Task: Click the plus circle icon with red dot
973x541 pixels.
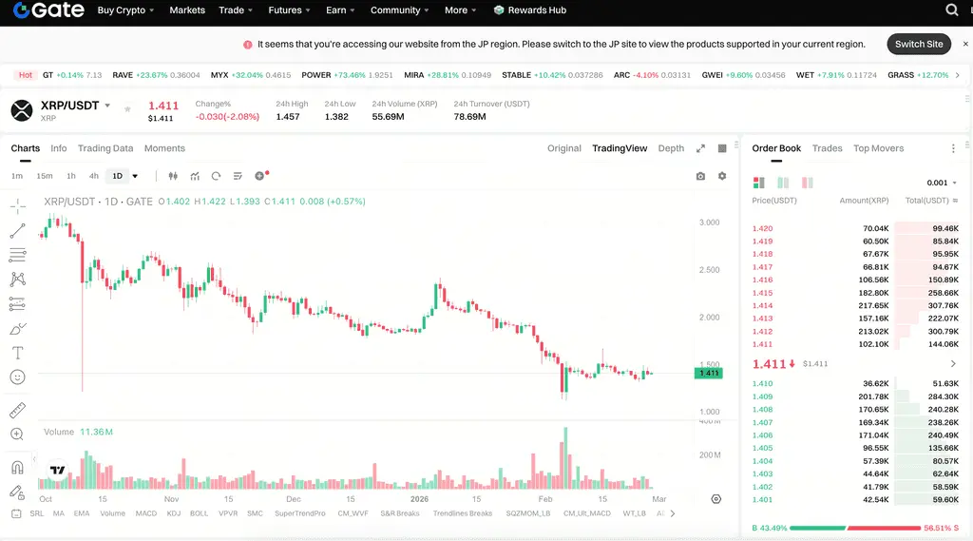Action: tap(261, 176)
